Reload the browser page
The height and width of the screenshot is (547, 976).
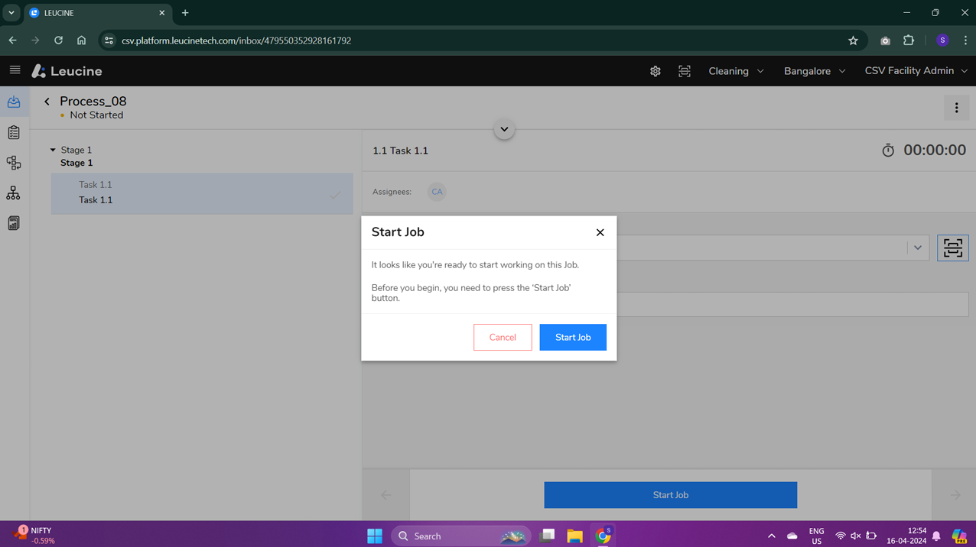(x=58, y=40)
